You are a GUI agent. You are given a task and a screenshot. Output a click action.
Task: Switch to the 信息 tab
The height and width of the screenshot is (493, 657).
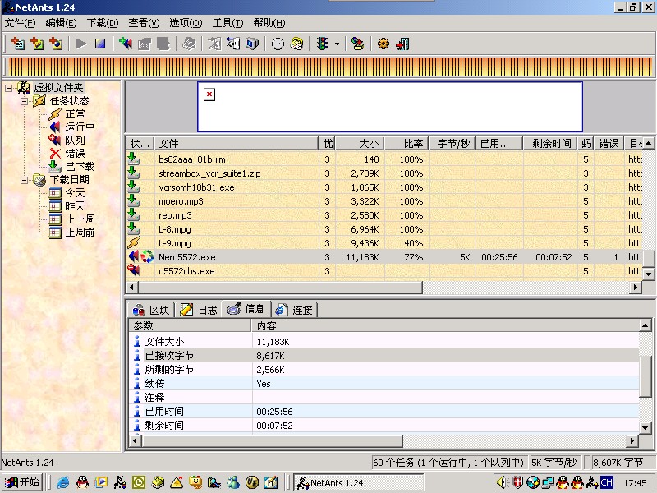(246, 309)
